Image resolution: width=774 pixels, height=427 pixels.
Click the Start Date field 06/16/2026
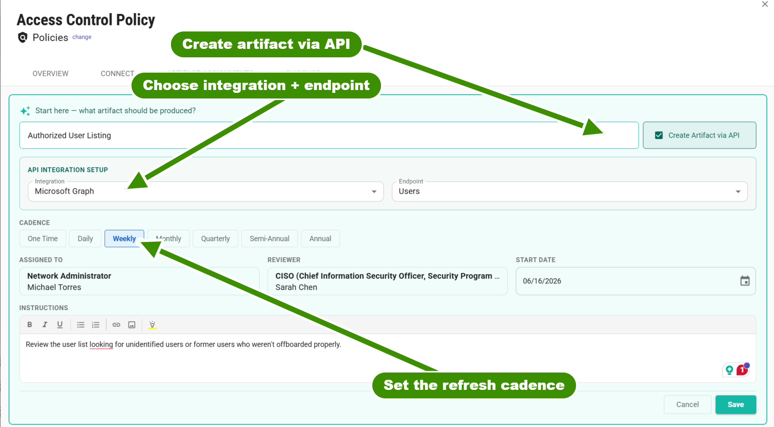[x=636, y=281]
